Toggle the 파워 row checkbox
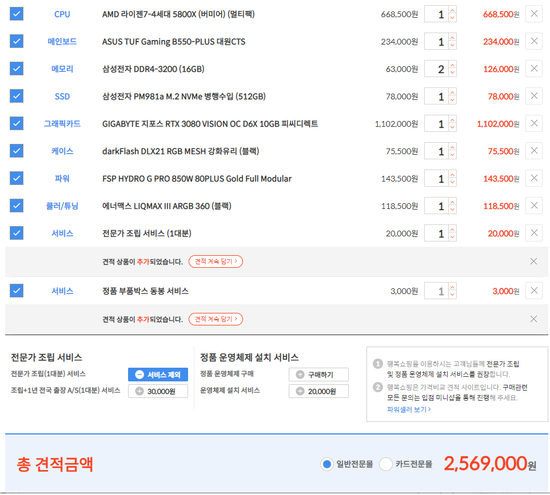 (17, 178)
